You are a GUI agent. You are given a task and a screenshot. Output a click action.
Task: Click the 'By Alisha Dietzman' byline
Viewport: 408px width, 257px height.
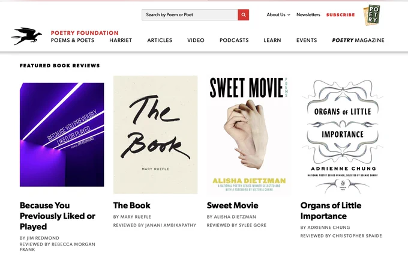[232, 217]
